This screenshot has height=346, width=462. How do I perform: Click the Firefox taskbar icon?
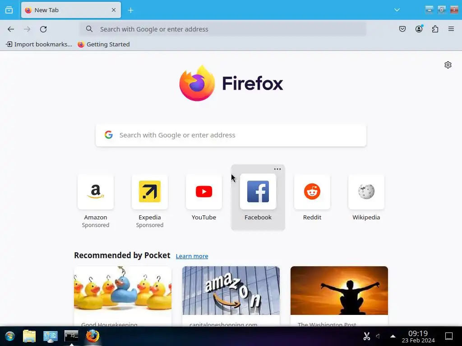pyautogui.click(x=92, y=336)
